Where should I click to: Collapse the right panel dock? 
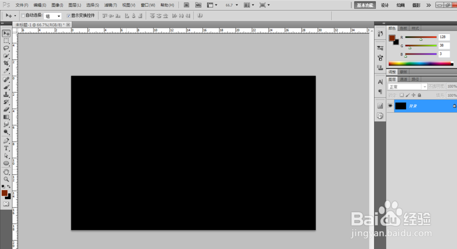[383, 23]
